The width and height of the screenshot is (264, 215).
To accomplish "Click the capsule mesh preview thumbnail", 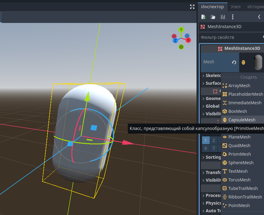I will point(258,62).
